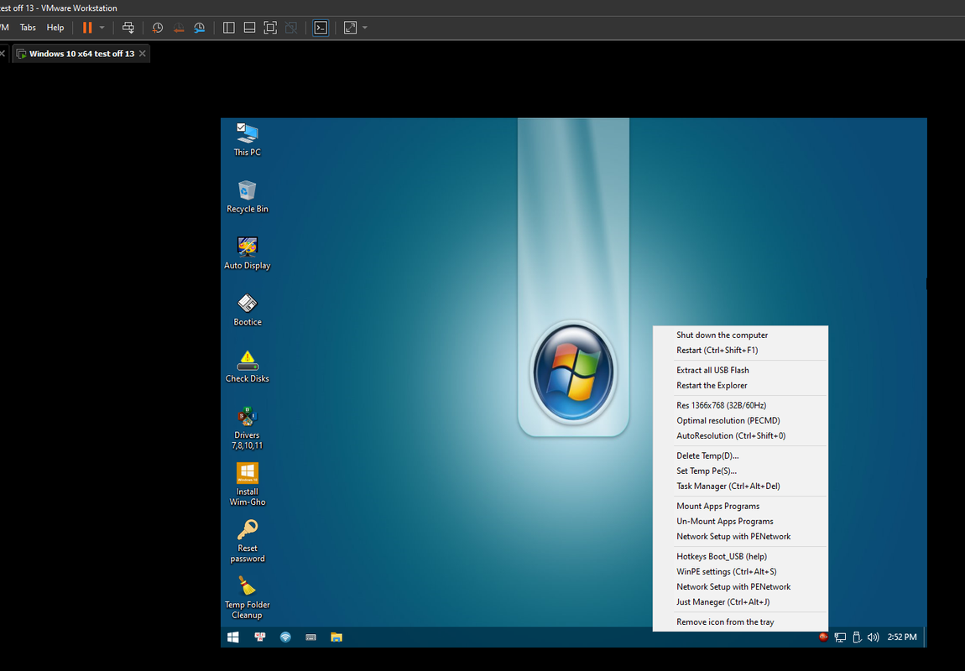Open the power options arrow beside Pause
This screenshot has width=965, height=671.
102,28
